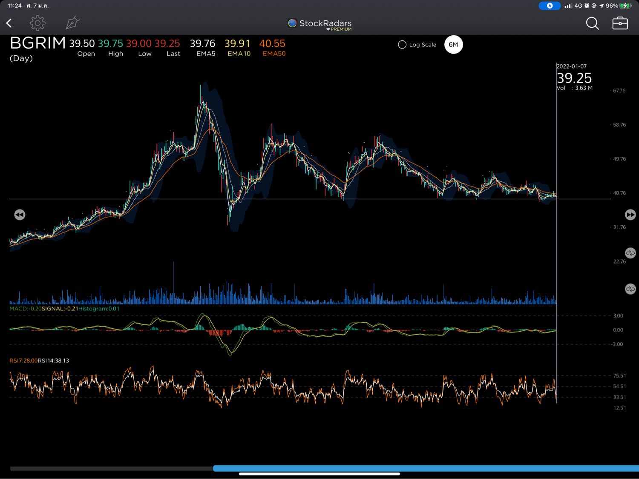The width and height of the screenshot is (639, 479).
Task: Rewind chart with left double-arrow
Action: pos(20,215)
